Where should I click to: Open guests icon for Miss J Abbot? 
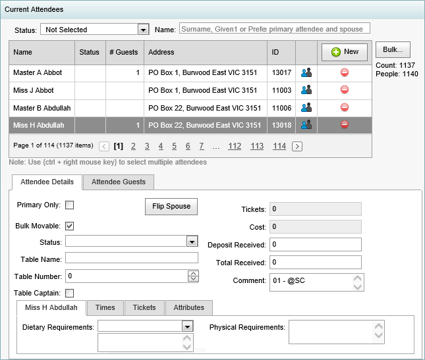click(x=306, y=90)
